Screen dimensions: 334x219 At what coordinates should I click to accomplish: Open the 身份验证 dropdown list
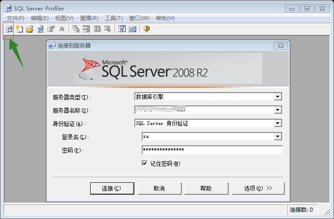click(x=277, y=123)
